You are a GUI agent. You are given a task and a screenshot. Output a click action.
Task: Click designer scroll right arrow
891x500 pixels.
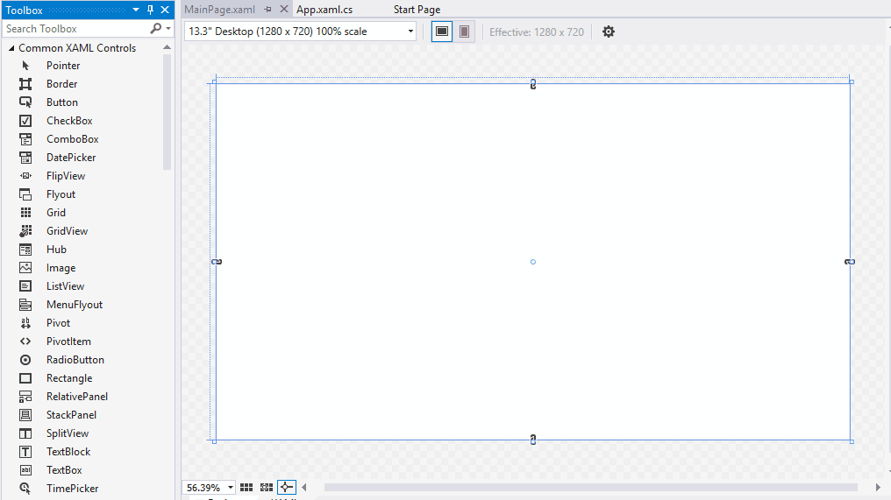pyautogui.click(x=878, y=488)
